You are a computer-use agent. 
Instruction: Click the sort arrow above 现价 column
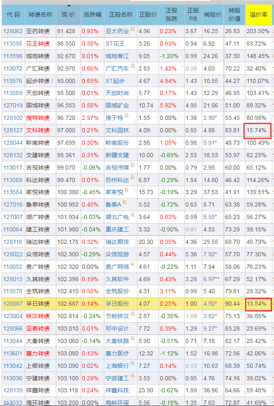click(68, 6)
